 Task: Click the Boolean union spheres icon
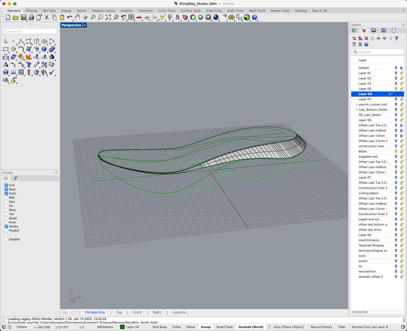52,49
